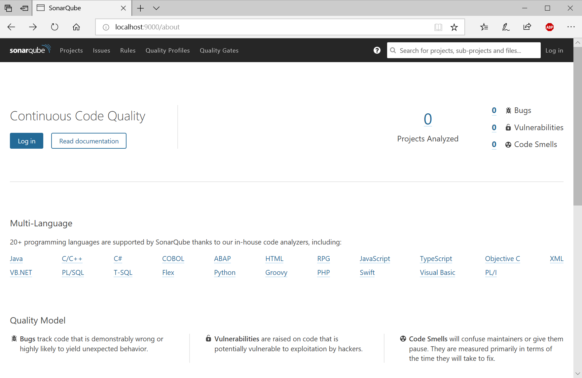This screenshot has height=378, width=582.
Task: Open the Flex language link
Action: 168,273
